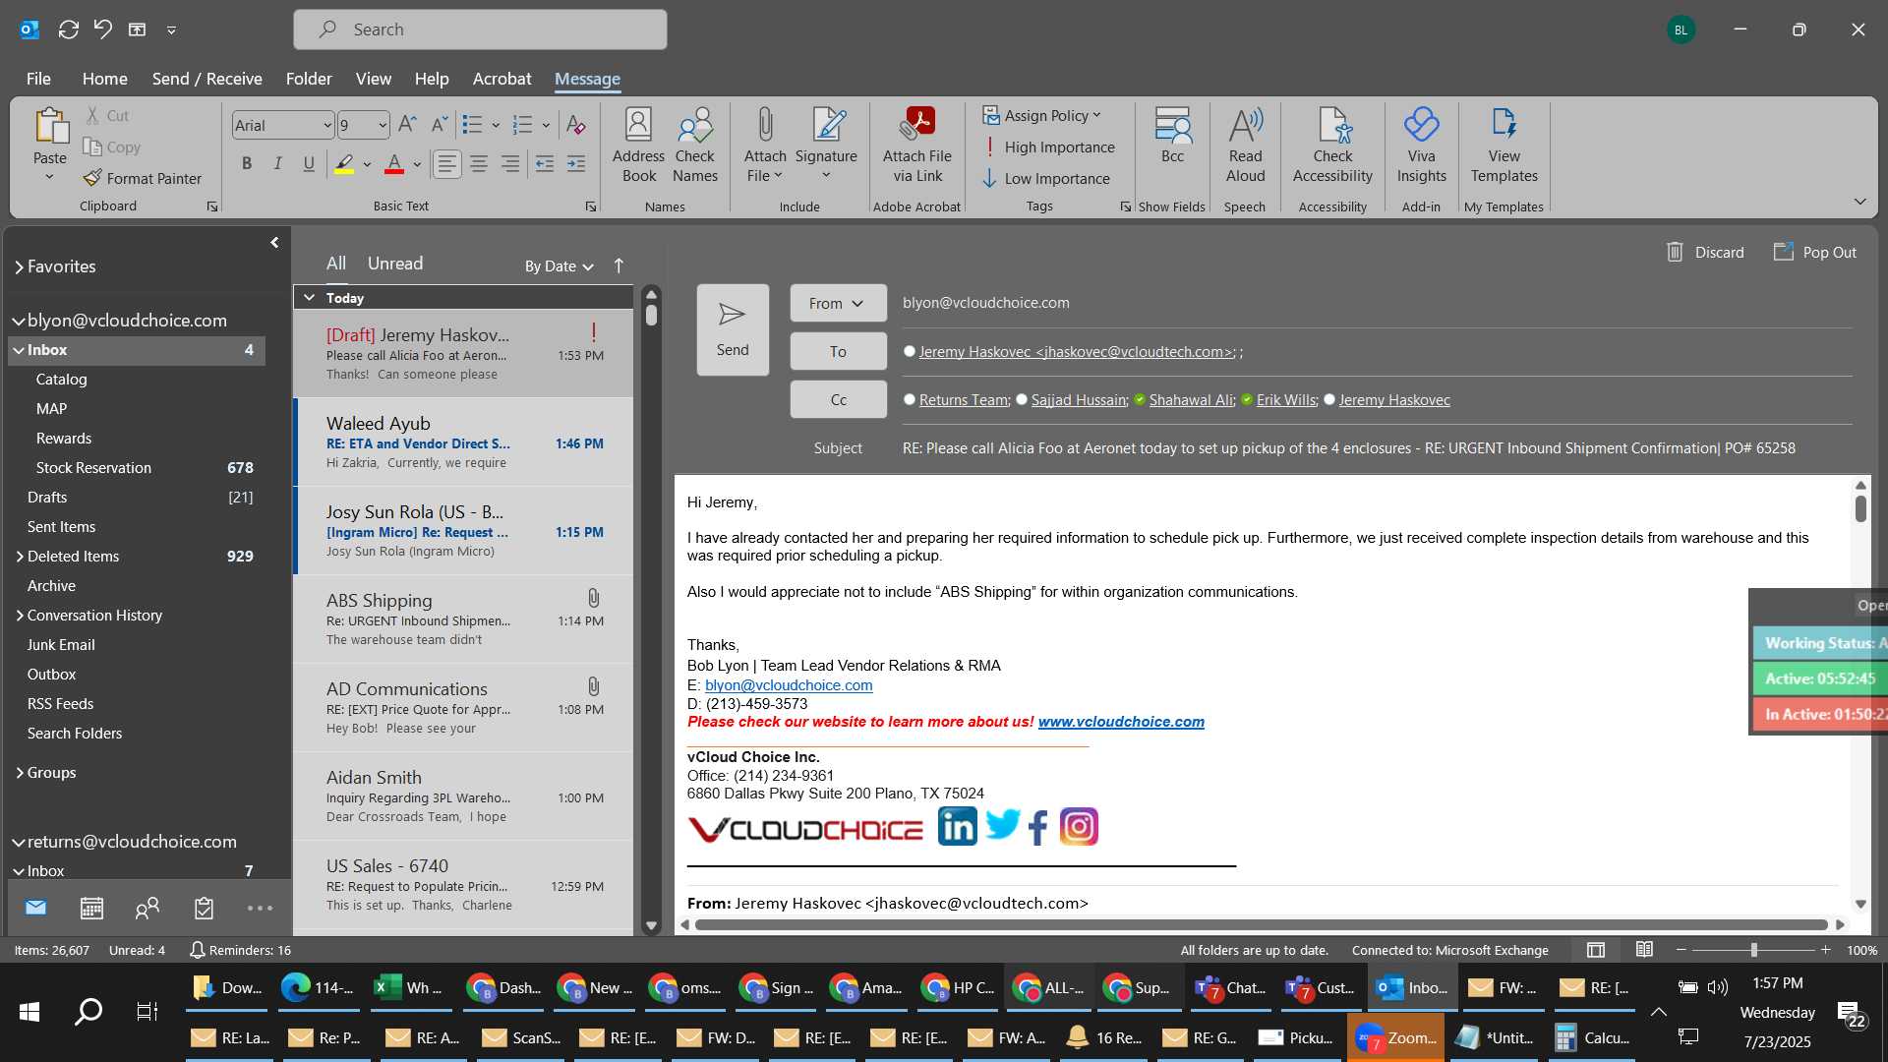Open the Address Book

(638, 146)
